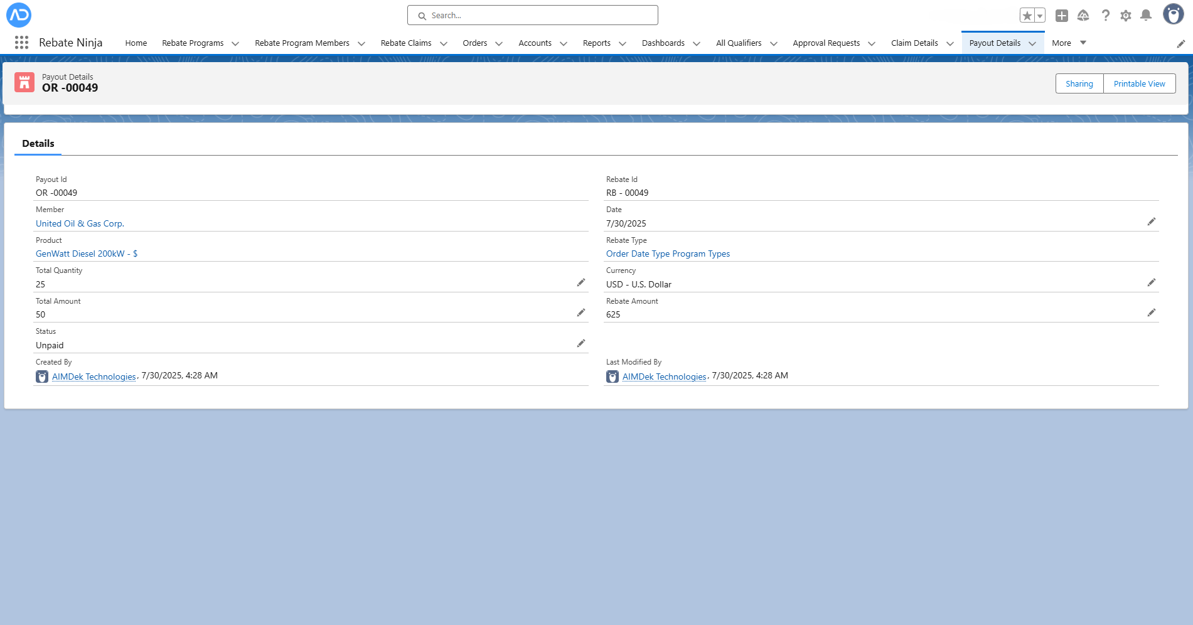The height and width of the screenshot is (625, 1193).
Task: Click pencil icon next to Rebate Amount
Action: pos(1152,313)
